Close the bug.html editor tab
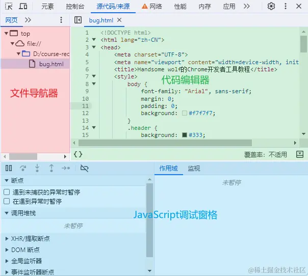 (119, 20)
